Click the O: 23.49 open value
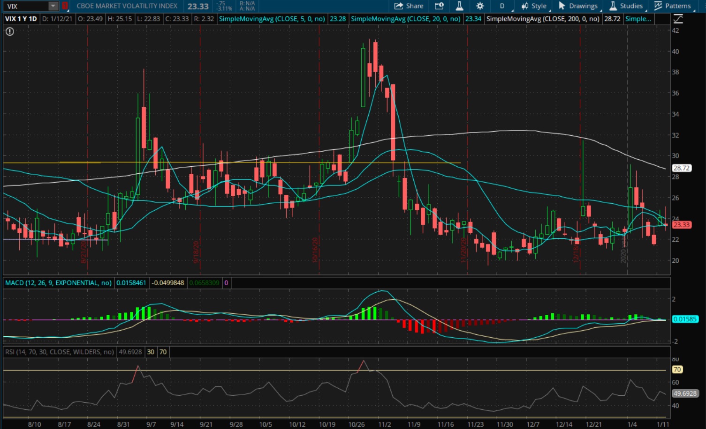 click(90, 19)
